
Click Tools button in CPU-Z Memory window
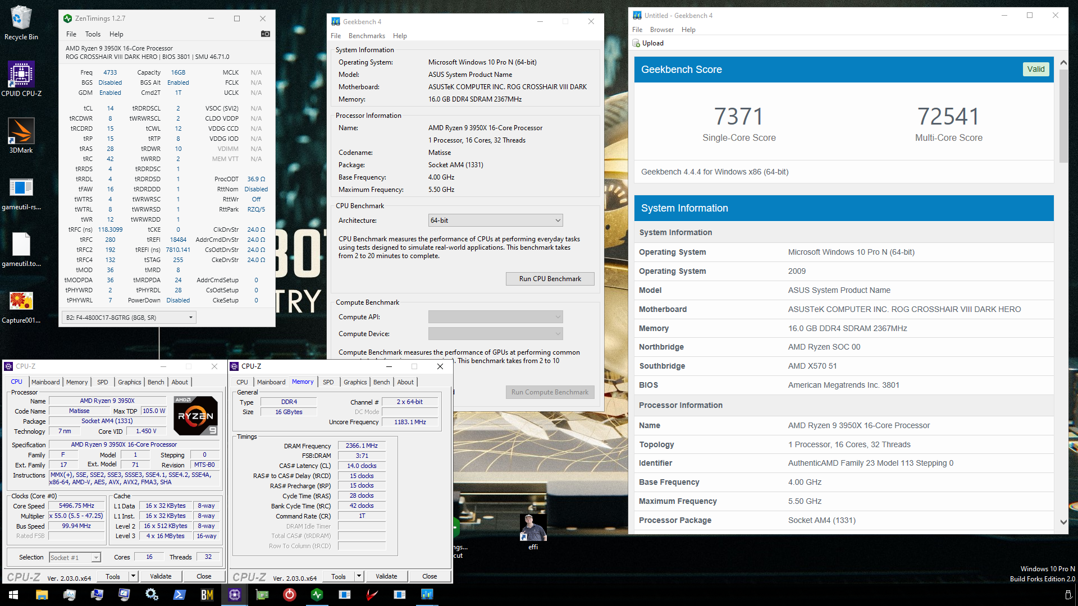tap(339, 576)
